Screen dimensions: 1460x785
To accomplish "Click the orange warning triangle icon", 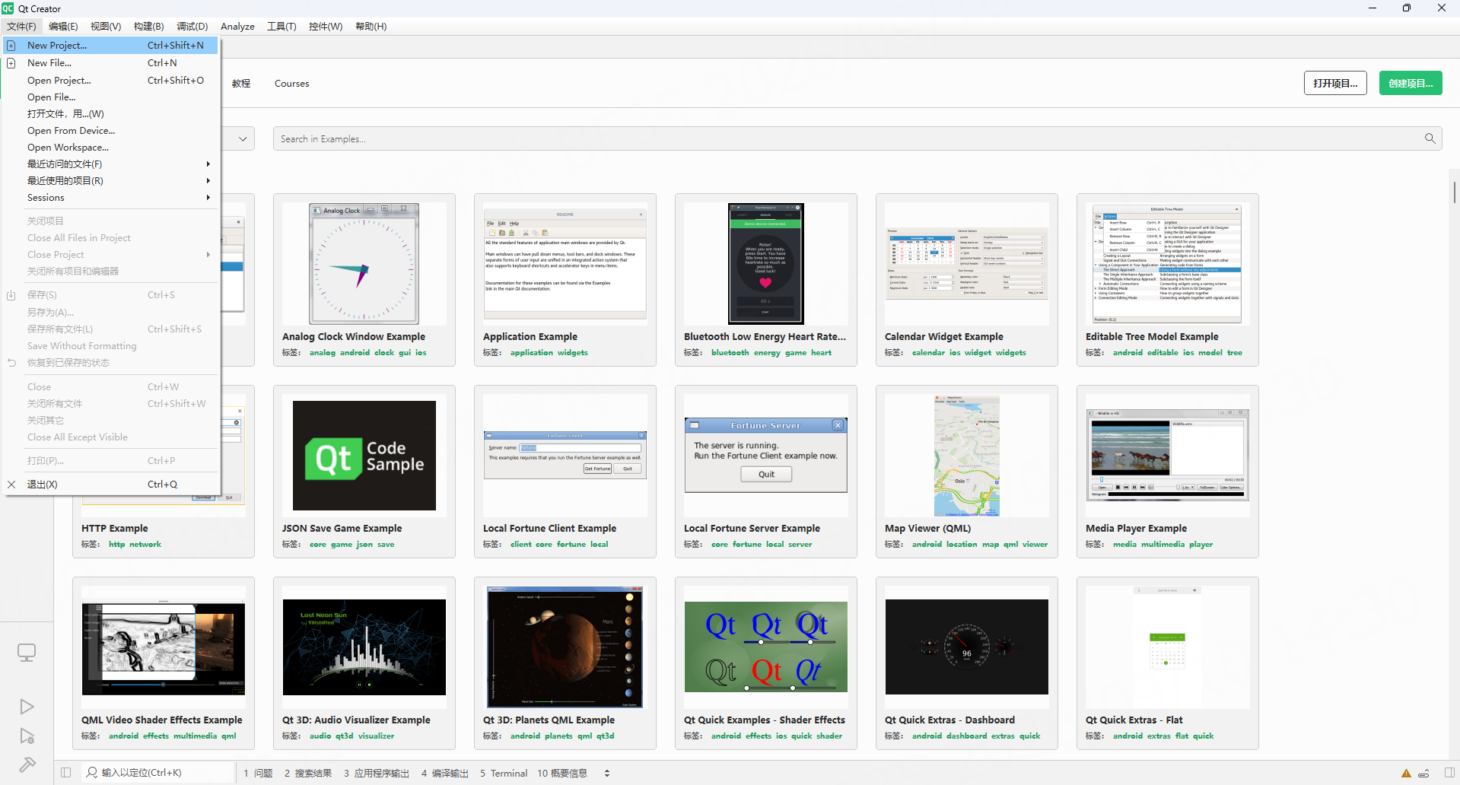I will pyautogui.click(x=1406, y=773).
